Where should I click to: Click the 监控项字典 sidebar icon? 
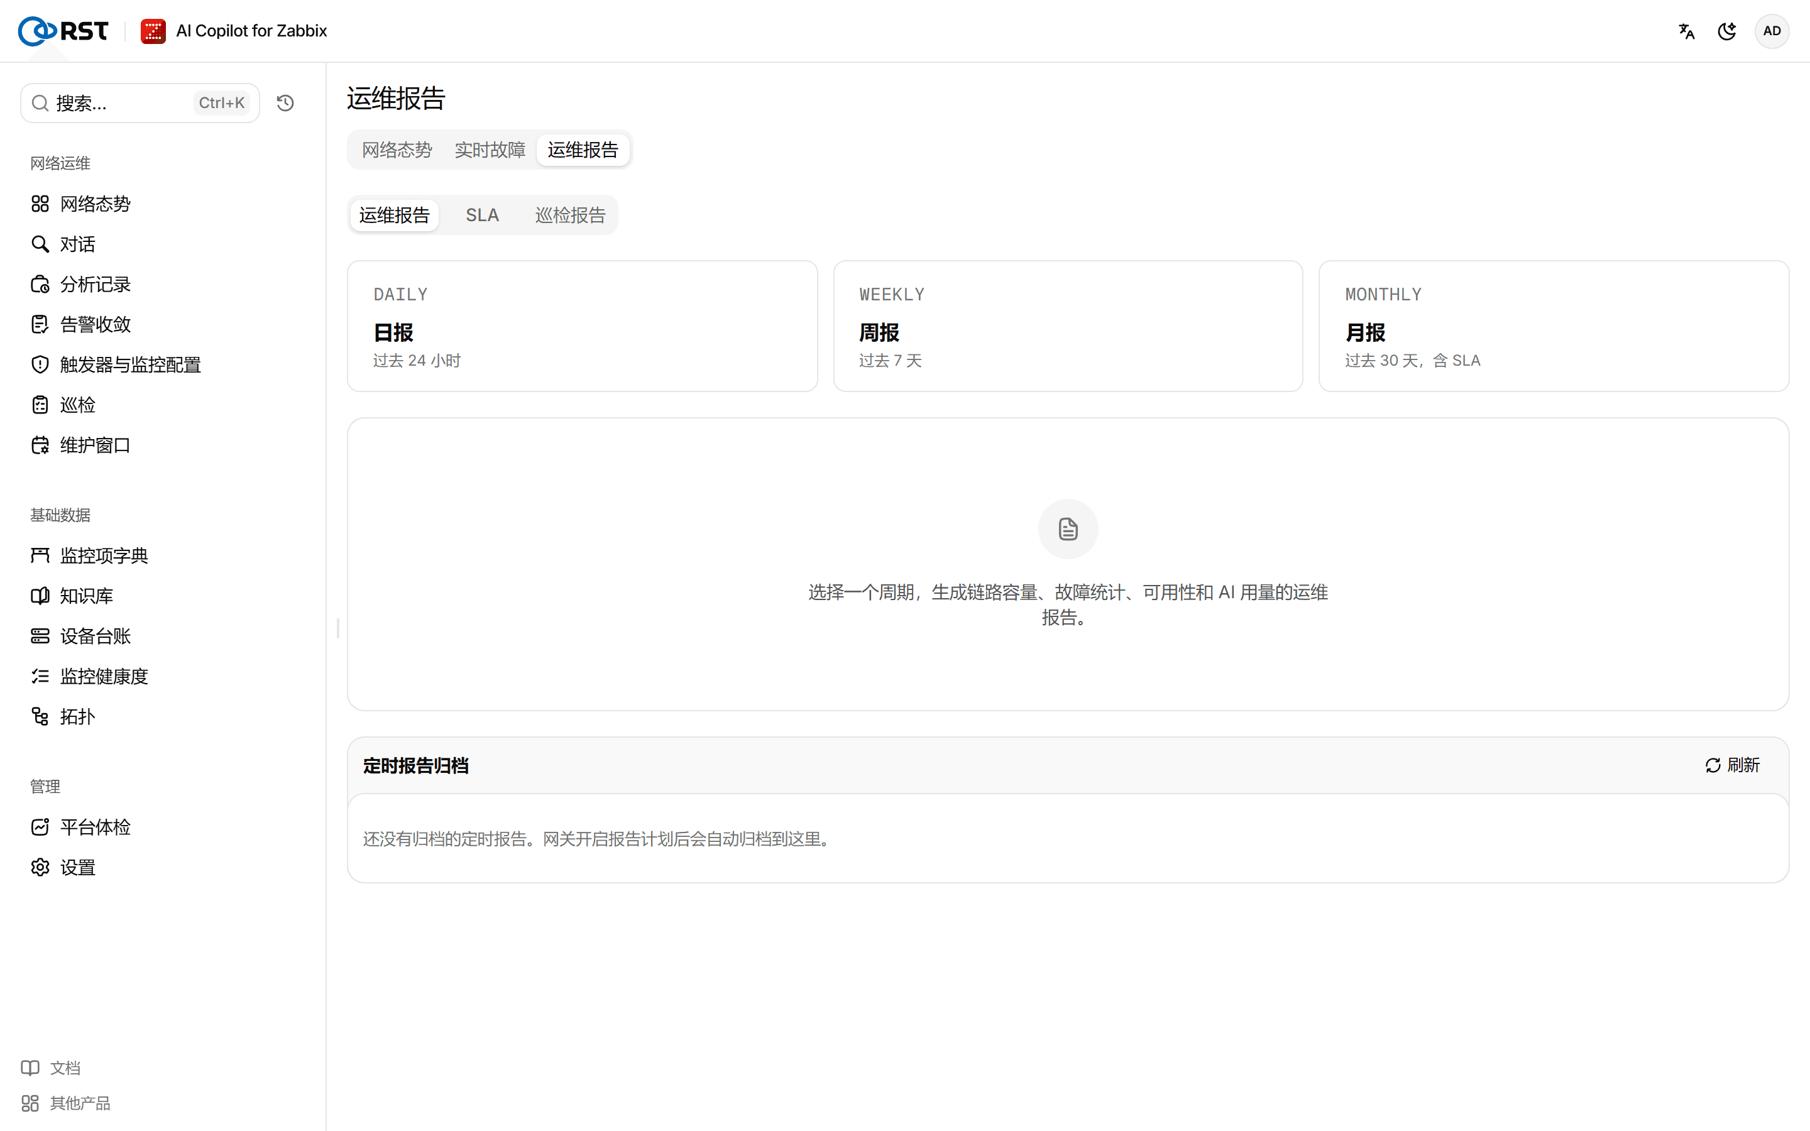coord(40,555)
